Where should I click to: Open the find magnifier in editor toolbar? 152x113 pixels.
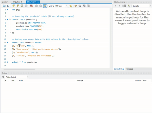[80, 6]
